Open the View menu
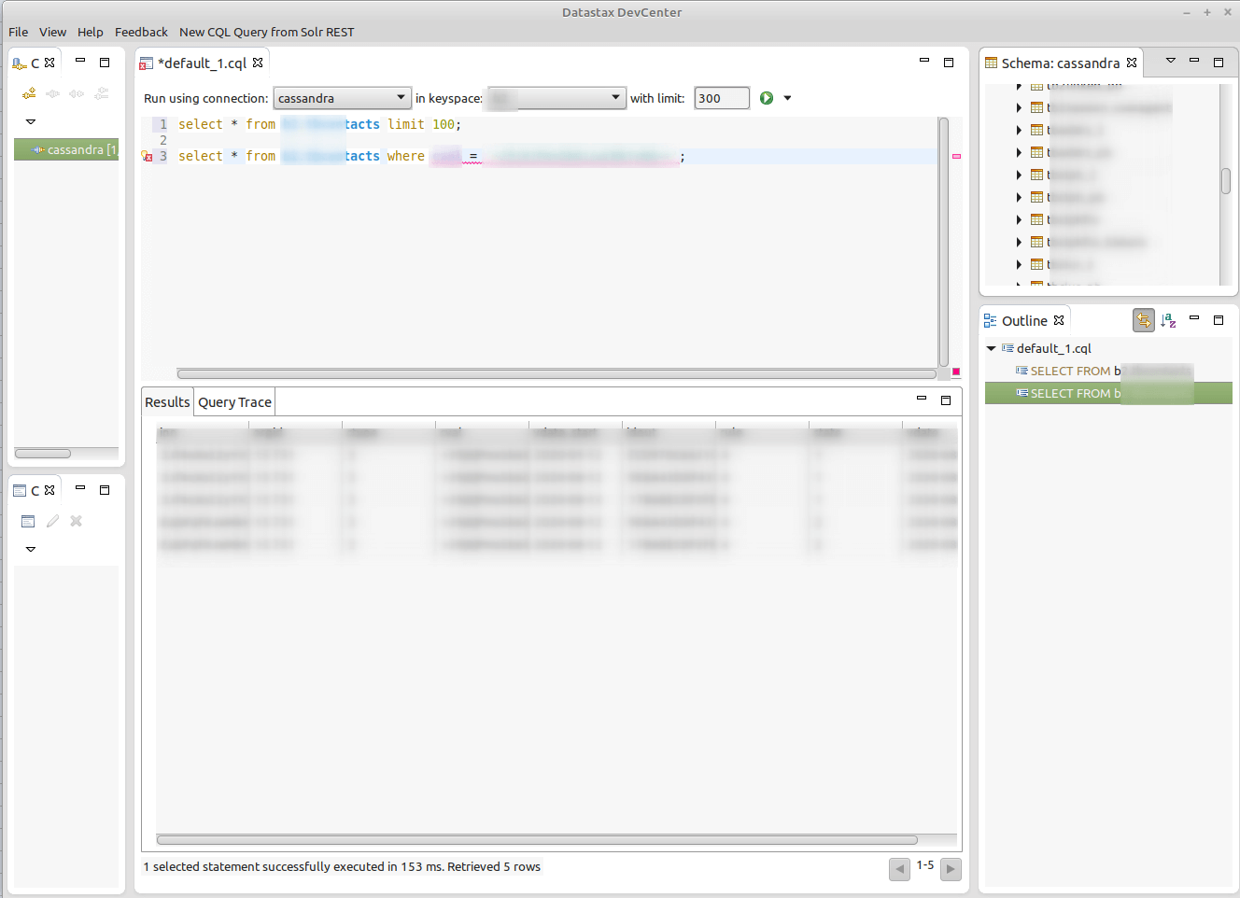Viewport: 1240px width, 898px height. click(x=52, y=32)
